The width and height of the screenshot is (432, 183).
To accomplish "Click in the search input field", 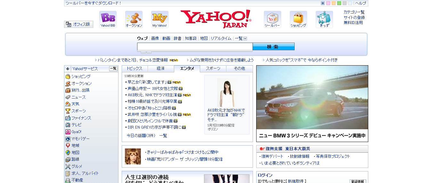I will pyautogui.click(x=195, y=47).
